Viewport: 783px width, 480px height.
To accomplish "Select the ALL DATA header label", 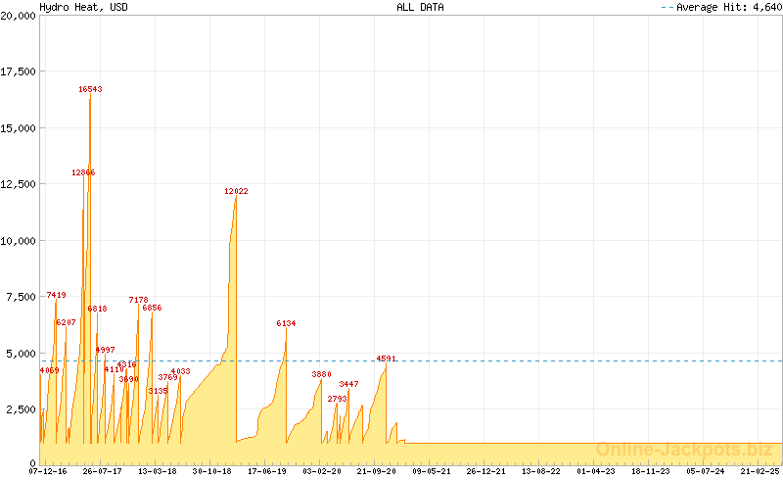I will pyautogui.click(x=420, y=7).
